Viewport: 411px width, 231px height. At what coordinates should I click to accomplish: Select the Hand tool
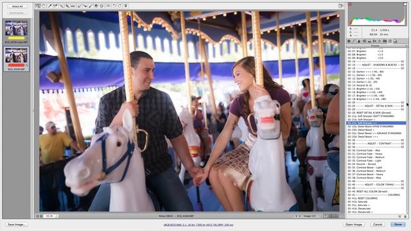tap(44, 6)
